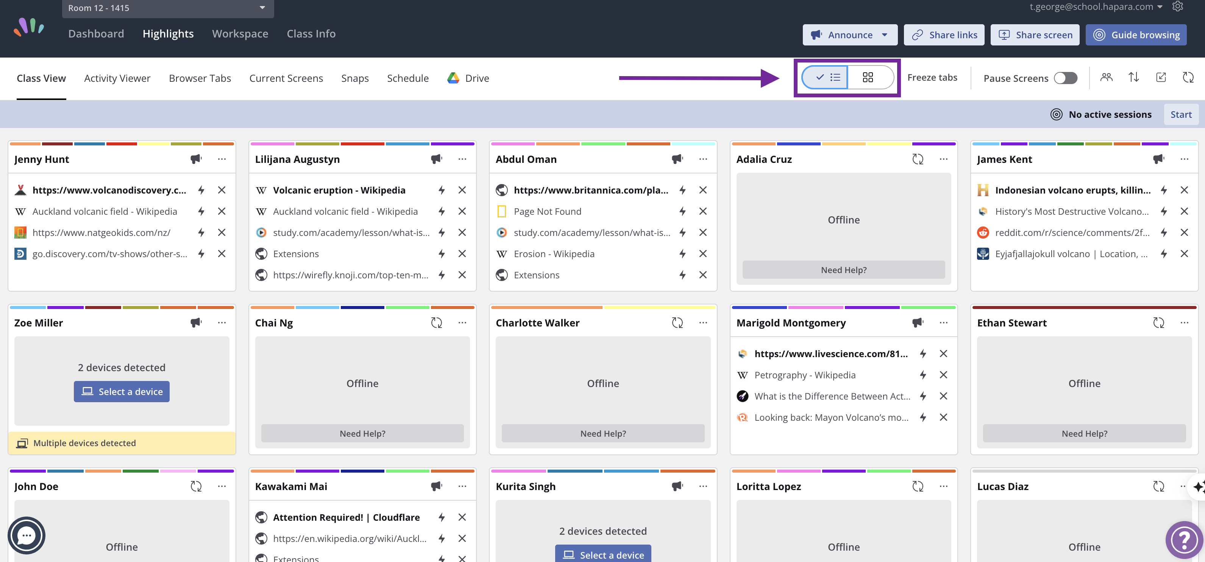Click lightning icon for Erosion - Wikipedia tab

click(x=682, y=254)
